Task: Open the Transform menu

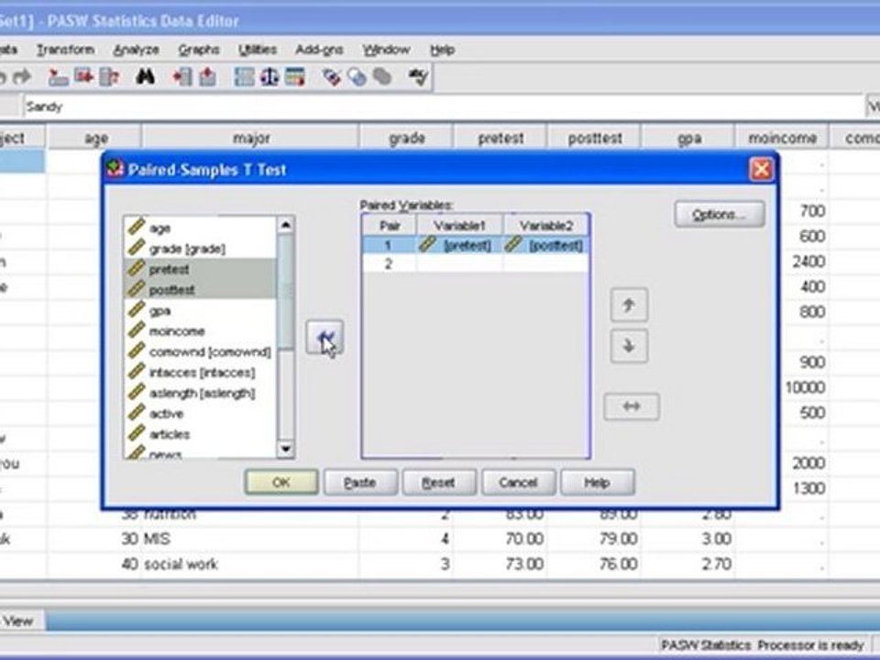Action: (x=66, y=49)
